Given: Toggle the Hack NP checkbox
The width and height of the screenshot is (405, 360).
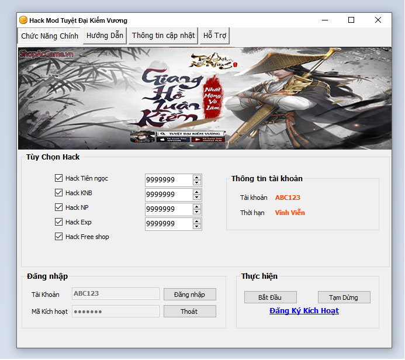Looking at the screenshot, I should [58, 207].
